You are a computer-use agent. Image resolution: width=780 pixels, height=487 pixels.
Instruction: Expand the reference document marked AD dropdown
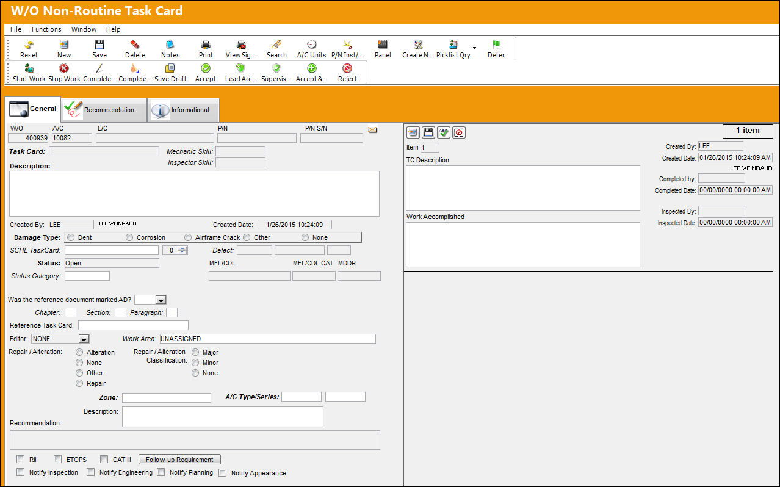[161, 300]
